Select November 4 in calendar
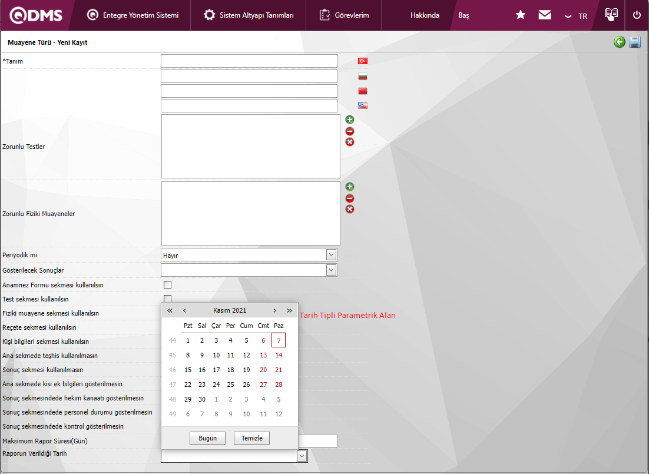The height and width of the screenshot is (474, 649). pos(230,340)
